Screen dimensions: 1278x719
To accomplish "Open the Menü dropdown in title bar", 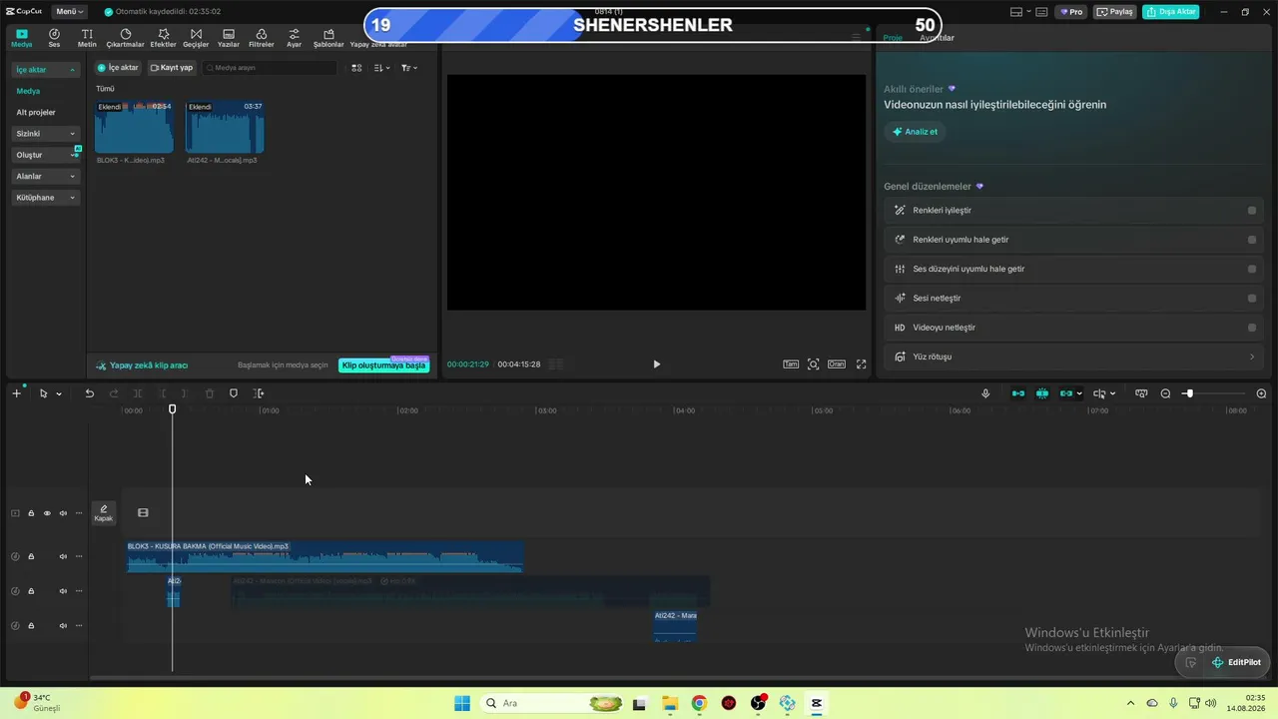I will point(69,12).
